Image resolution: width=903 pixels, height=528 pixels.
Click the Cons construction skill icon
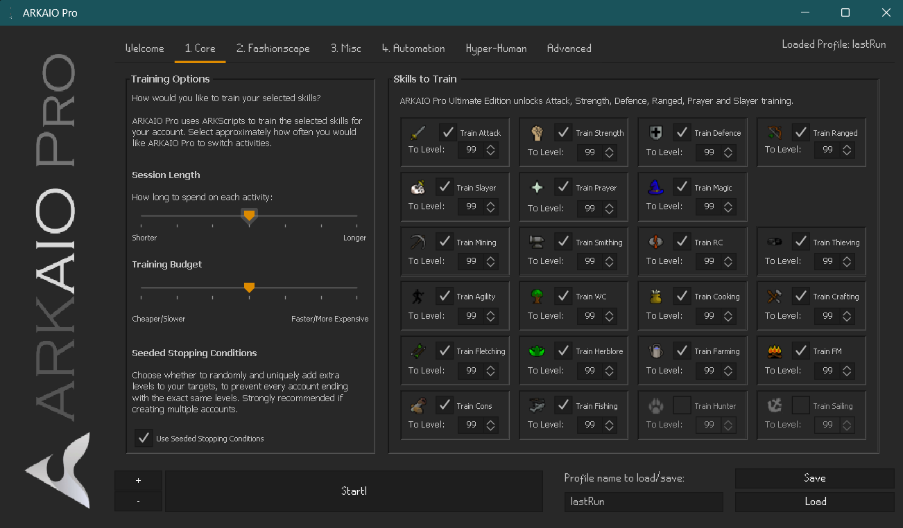pyautogui.click(x=418, y=405)
